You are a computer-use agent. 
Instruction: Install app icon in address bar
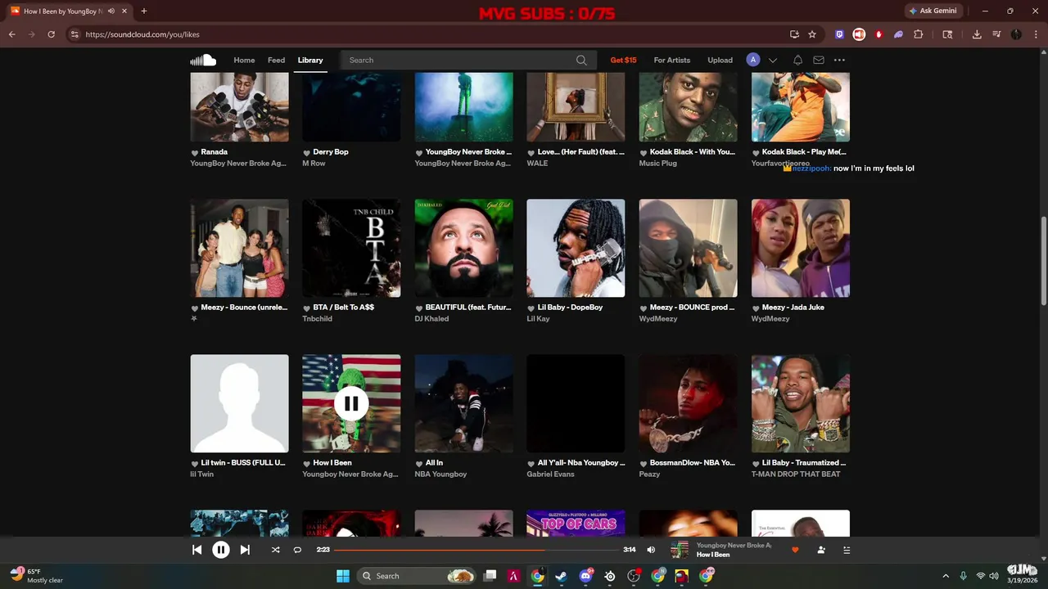[794, 34]
